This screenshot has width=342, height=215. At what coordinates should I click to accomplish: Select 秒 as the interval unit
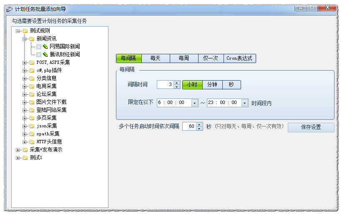coord(231,85)
